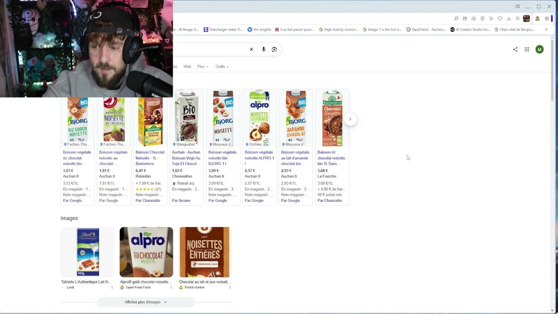The width and height of the screenshot is (558, 314).
Task: Click the browser play triangle icon
Action: tap(491, 18)
